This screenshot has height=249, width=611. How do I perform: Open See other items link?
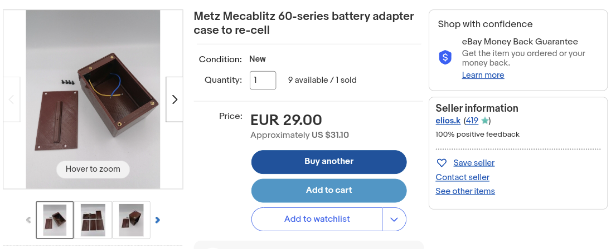click(465, 191)
